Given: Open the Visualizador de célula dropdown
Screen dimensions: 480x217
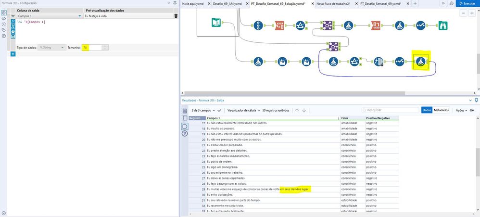Looking at the screenshot, I should (x=244, y=110).
